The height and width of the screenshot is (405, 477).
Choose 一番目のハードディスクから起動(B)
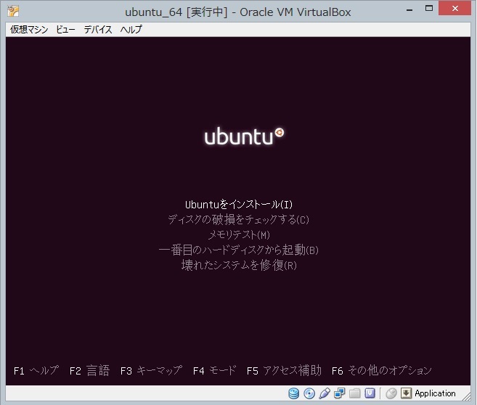tap(238, 250)
